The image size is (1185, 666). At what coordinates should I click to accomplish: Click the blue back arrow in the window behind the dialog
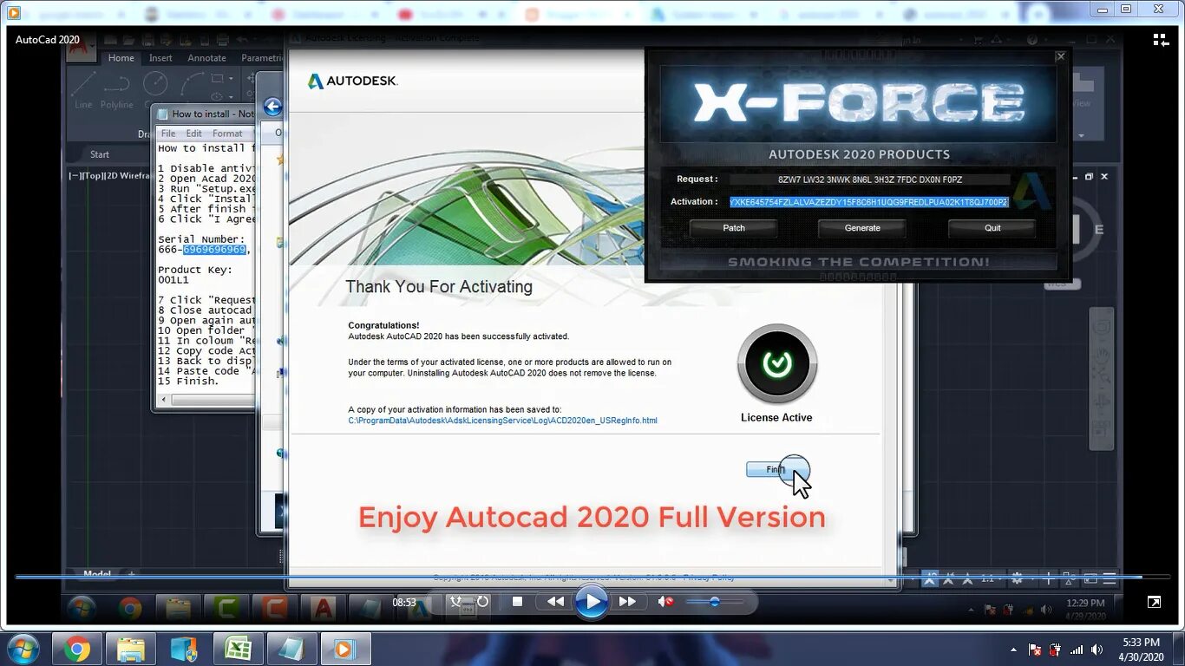(273, 107)
